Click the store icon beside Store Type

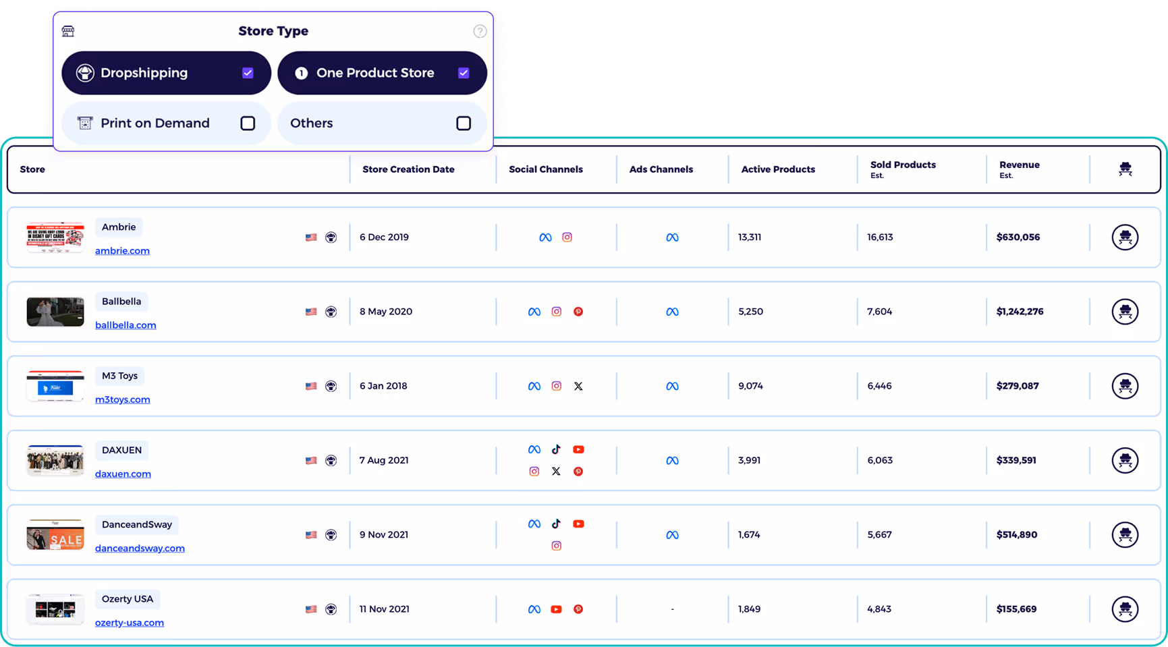point(68,31)
